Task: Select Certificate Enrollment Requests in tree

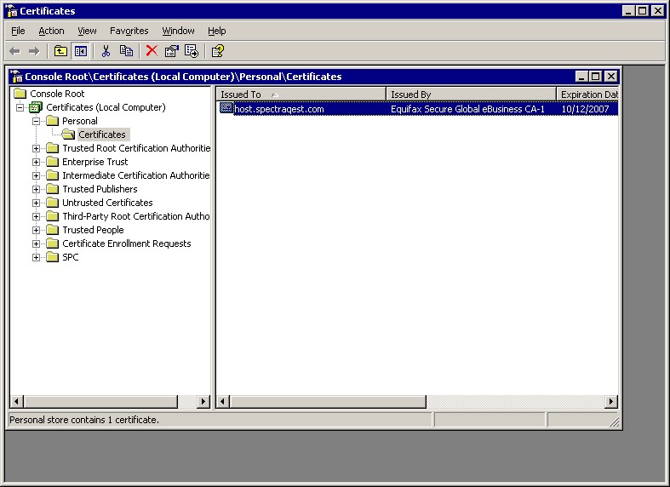Action: tap(126, 243)
